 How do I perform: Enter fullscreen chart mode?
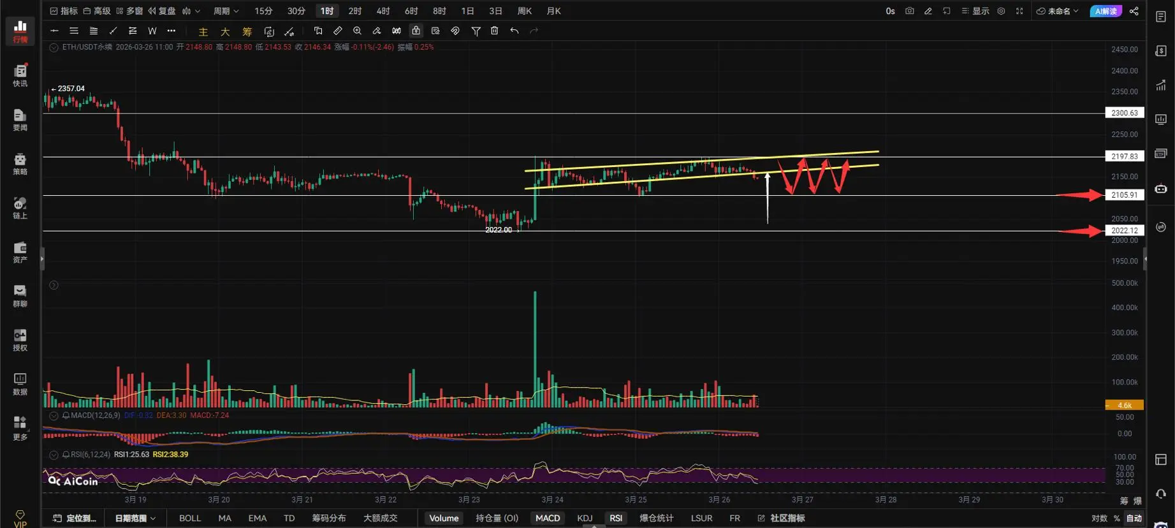(x=1019, y=11)
